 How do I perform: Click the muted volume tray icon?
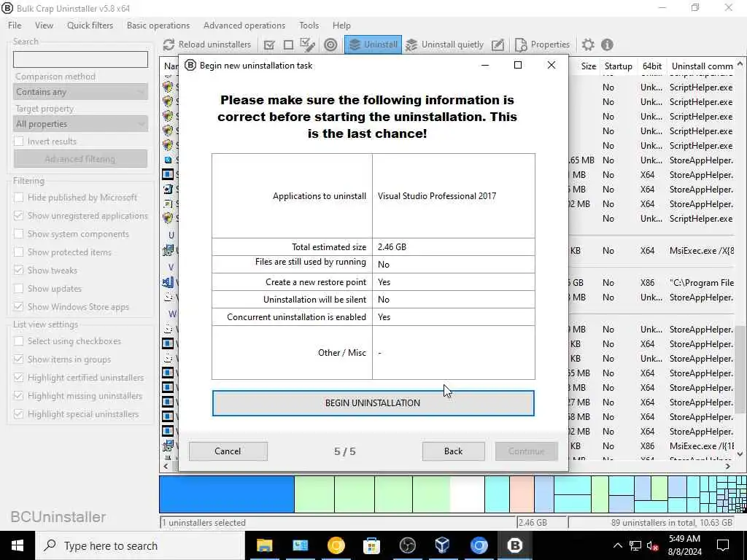653,545
